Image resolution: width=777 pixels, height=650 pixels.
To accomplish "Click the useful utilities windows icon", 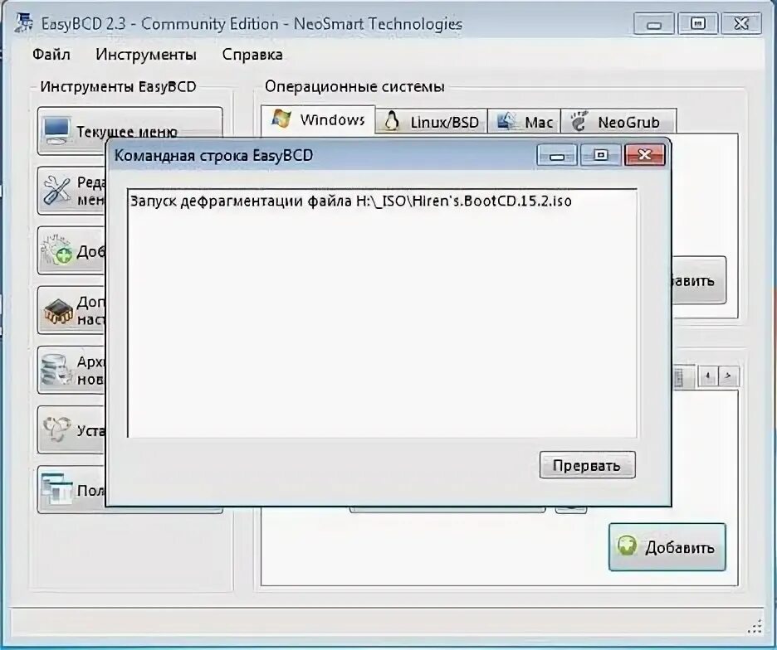I will 56,488.
